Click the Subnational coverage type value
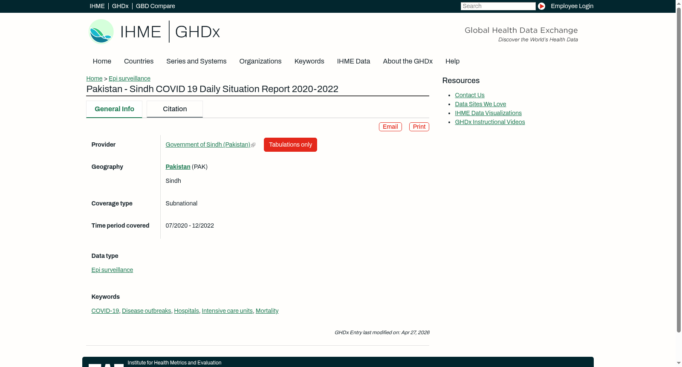Image resolution: width=682 pixels, height=367 pixels. 181,203
